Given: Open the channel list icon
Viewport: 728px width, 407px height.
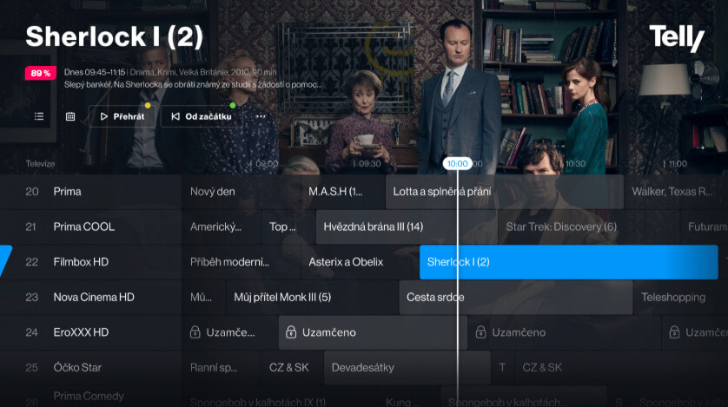Looking at the screenshot, I should coord(39,116).
